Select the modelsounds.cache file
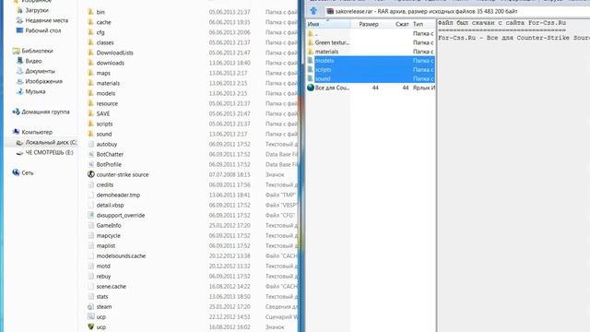Viewport: 590px width, 332px height. coord(121,256)
